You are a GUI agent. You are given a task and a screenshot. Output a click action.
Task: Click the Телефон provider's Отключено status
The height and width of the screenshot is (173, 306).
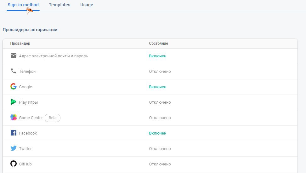(x=160, y=72)
